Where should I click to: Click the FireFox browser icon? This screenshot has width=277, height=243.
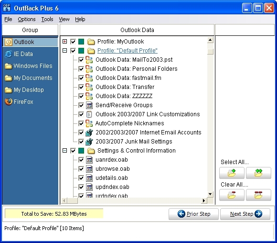[8, 102]
